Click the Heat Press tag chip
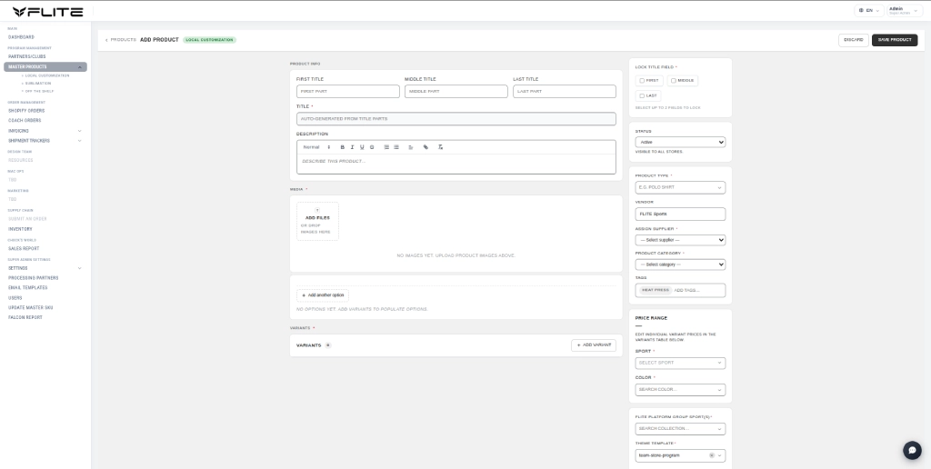The image size is (931, 469). [x=655, y=290]
